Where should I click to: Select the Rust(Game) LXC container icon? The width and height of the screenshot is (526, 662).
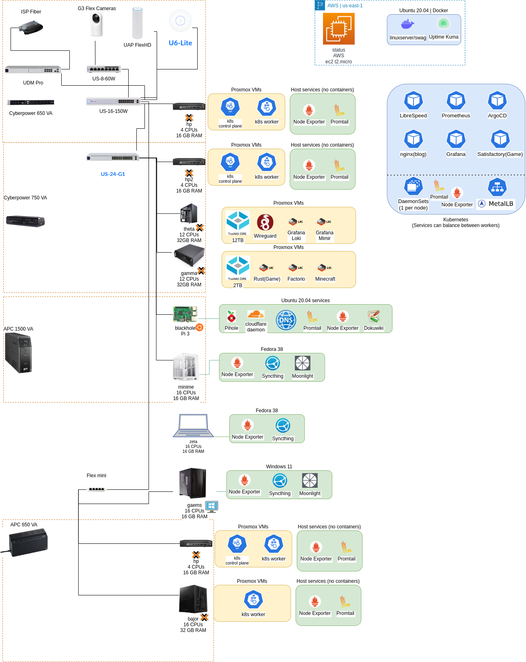coord(266,268)
